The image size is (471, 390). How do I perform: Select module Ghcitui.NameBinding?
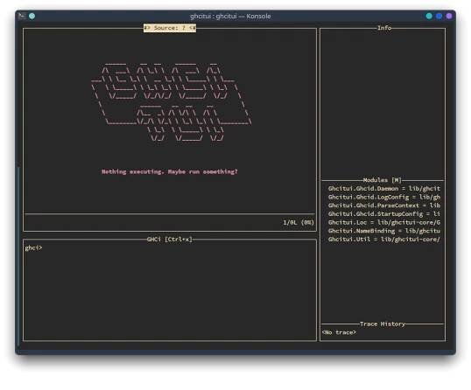coord(383,231)
